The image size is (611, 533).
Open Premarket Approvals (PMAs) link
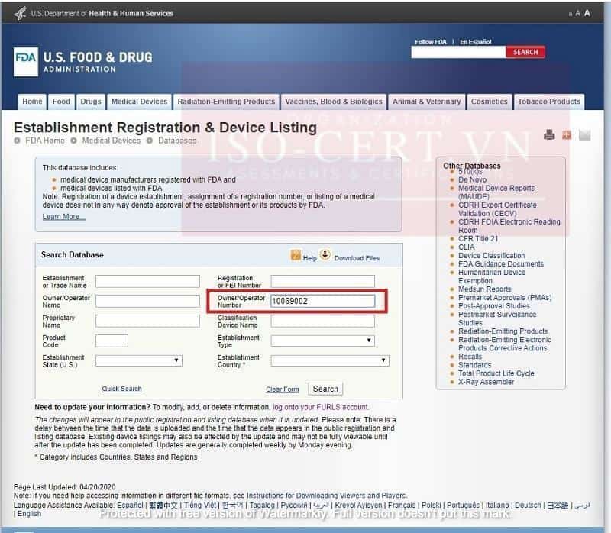(505, 298)
